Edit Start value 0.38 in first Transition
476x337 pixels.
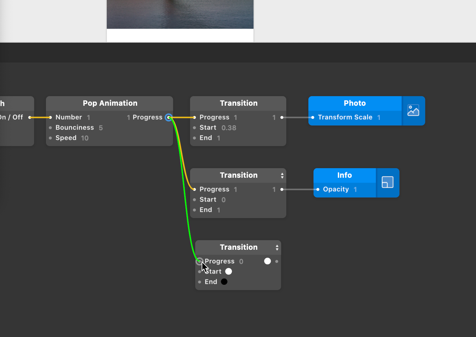pyautogui.click(x=229, y=128)
